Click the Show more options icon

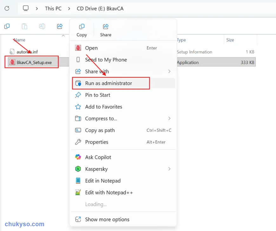pos(78,219)
